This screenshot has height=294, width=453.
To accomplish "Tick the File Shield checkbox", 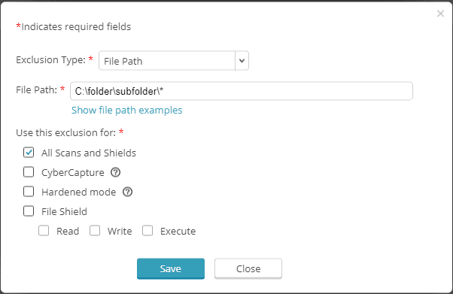I will (x=29, y=211).
